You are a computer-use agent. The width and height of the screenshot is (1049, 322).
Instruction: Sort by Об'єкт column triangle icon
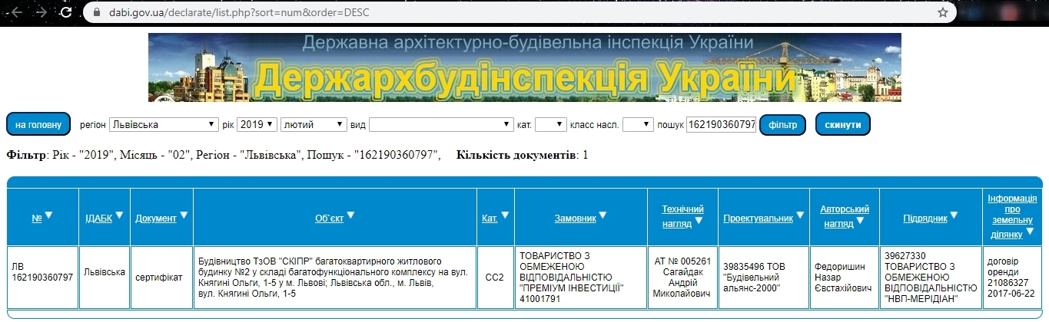click(x=350, y=215)
